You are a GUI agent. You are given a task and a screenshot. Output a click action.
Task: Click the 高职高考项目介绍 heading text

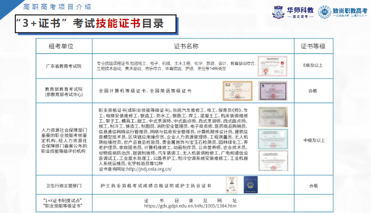[x=57, y=7]
